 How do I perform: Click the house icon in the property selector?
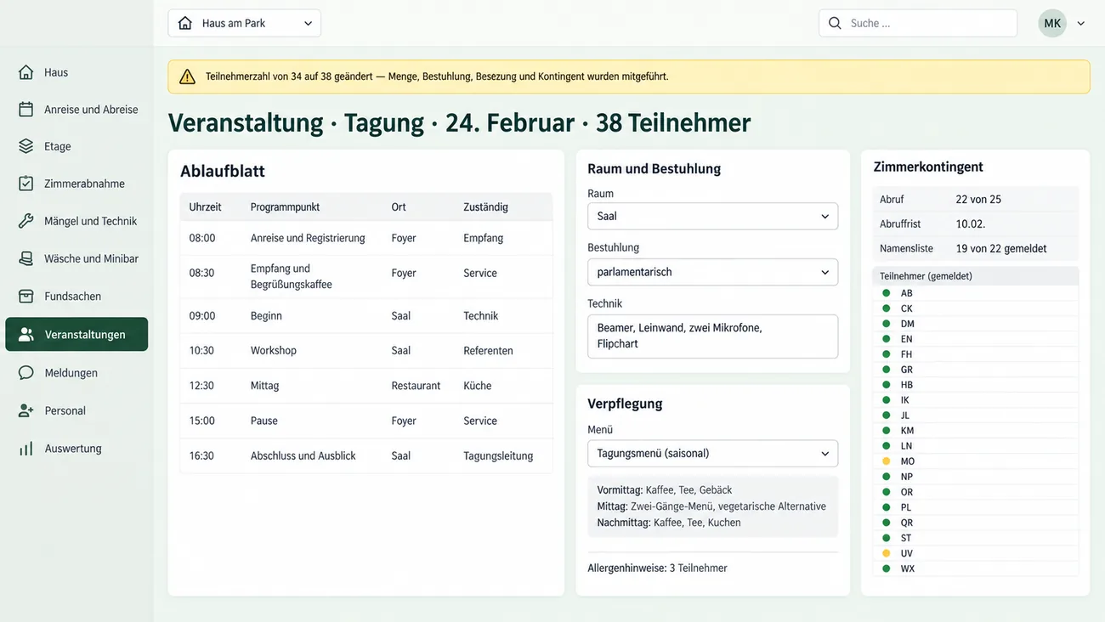[185, 23]
